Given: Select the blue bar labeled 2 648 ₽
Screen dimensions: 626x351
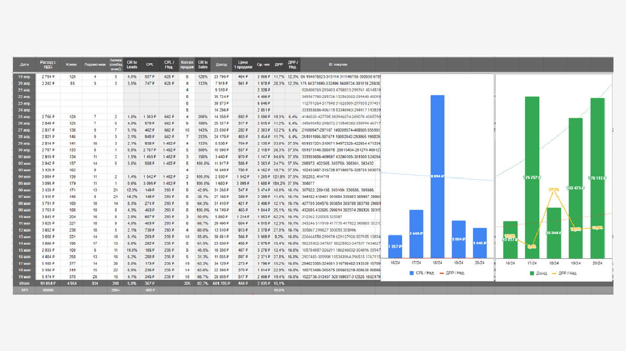Looking at the screenshot, I should [416, 234].
